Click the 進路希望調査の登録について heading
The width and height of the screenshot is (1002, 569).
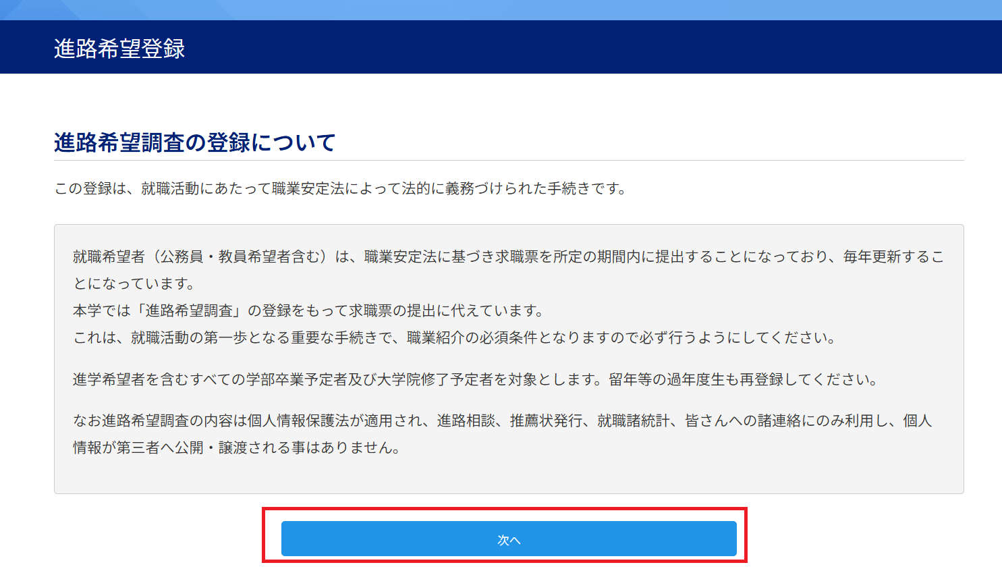pos(194,142)
